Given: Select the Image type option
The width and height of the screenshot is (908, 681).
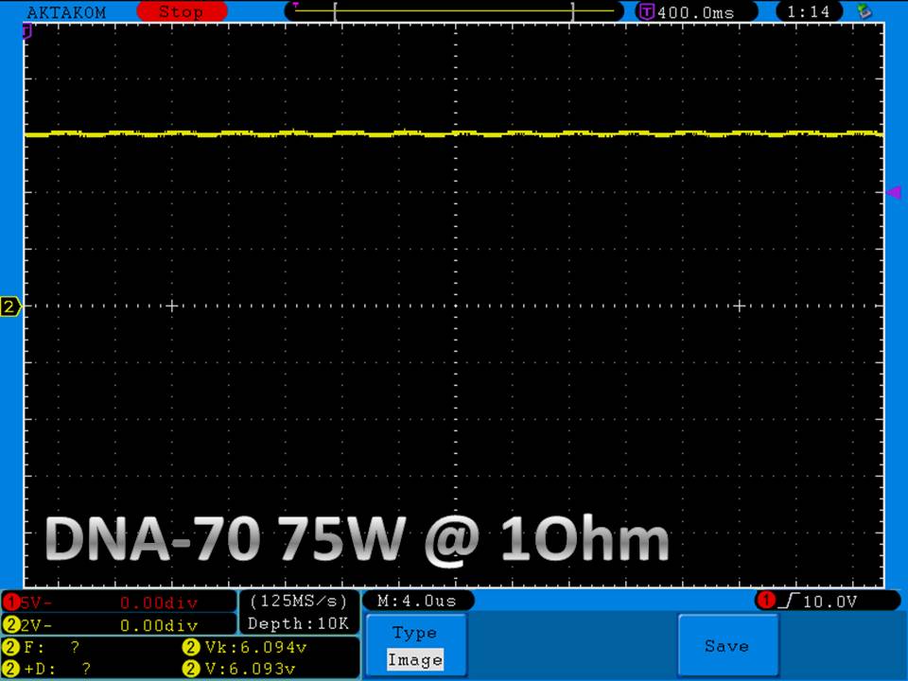Looking at the screenshot, I should click(414, 660).
